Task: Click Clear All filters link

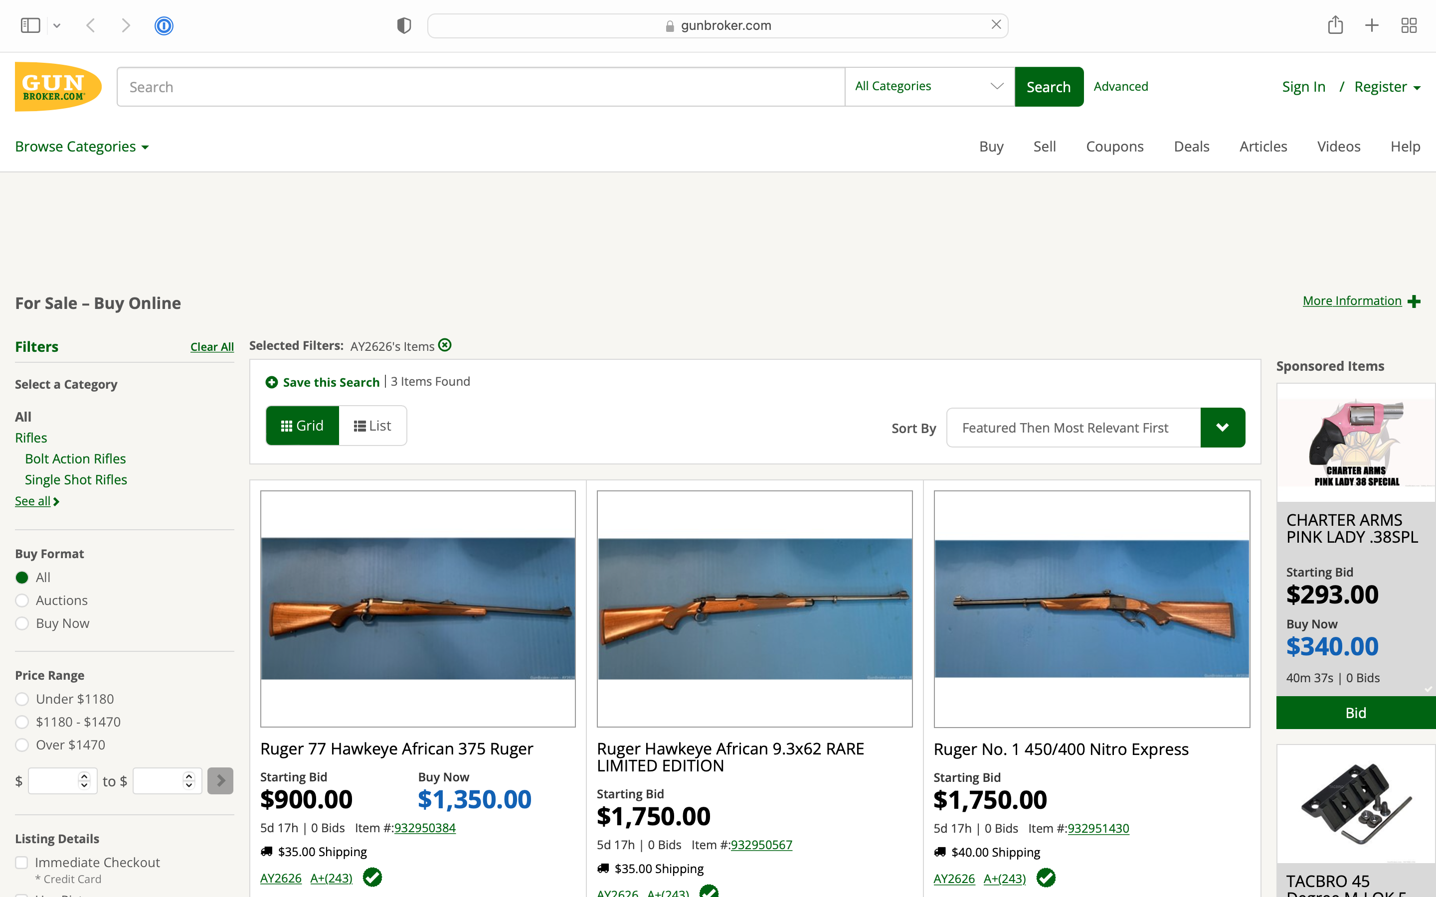Action: tap(212, 347)
